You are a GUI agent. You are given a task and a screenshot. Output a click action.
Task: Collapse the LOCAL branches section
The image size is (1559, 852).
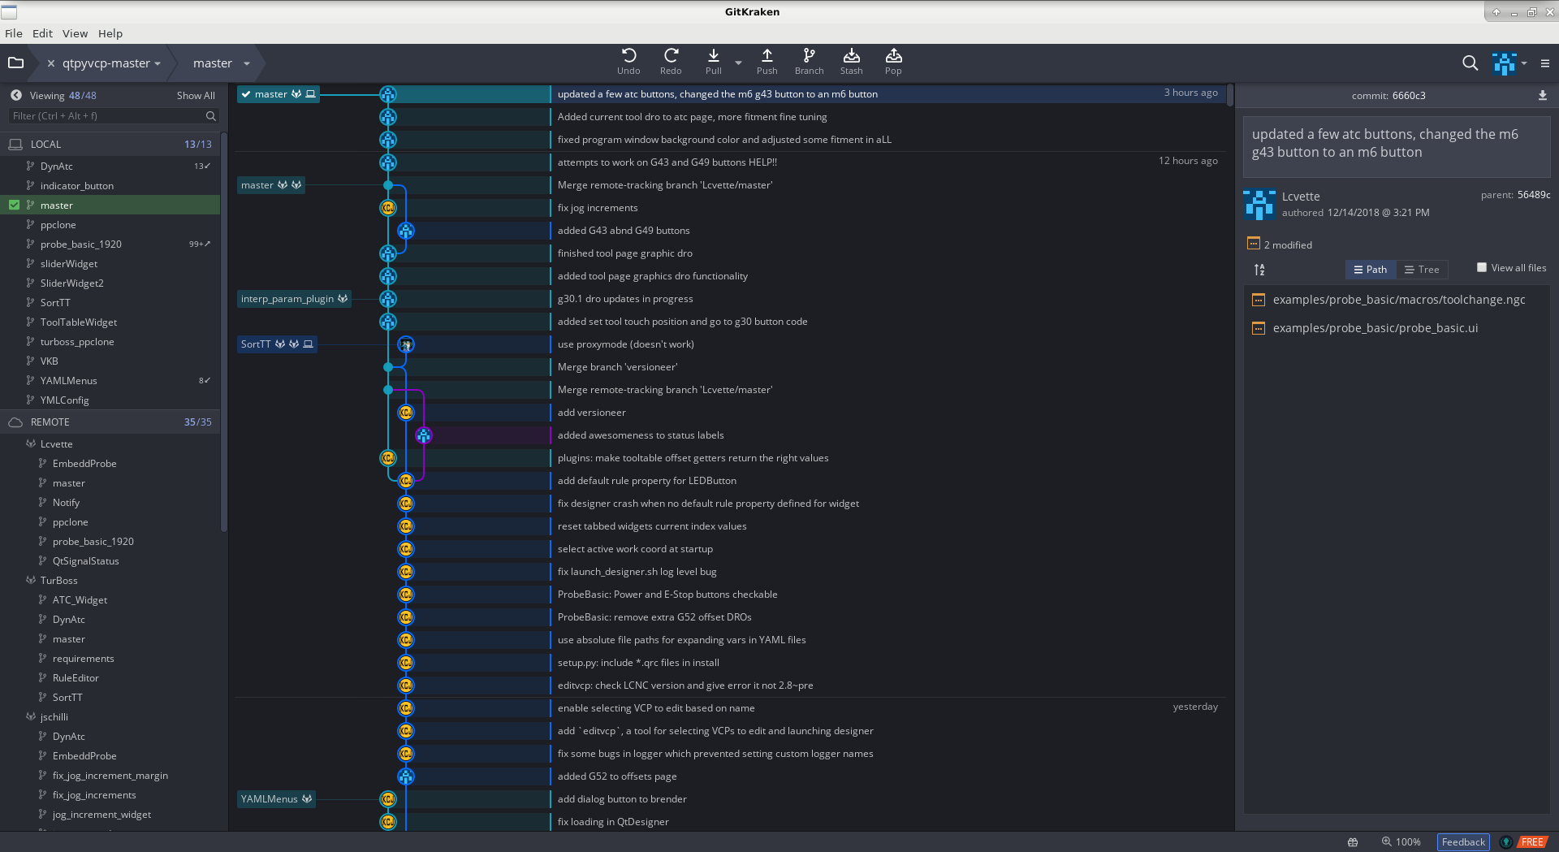(x=110, y=144)
